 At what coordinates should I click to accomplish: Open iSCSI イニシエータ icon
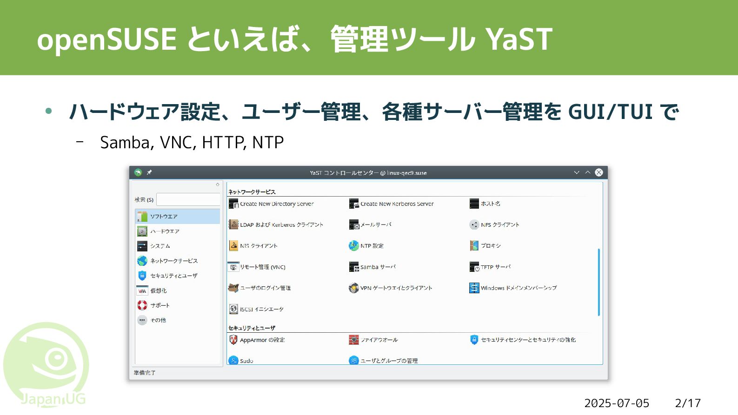click(233, 309)
